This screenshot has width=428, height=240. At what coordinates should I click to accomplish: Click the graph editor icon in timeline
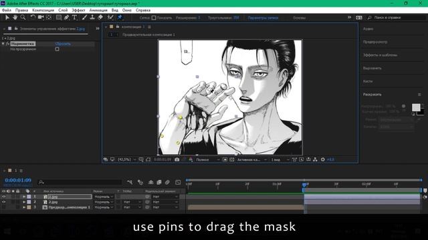(178, 182)
